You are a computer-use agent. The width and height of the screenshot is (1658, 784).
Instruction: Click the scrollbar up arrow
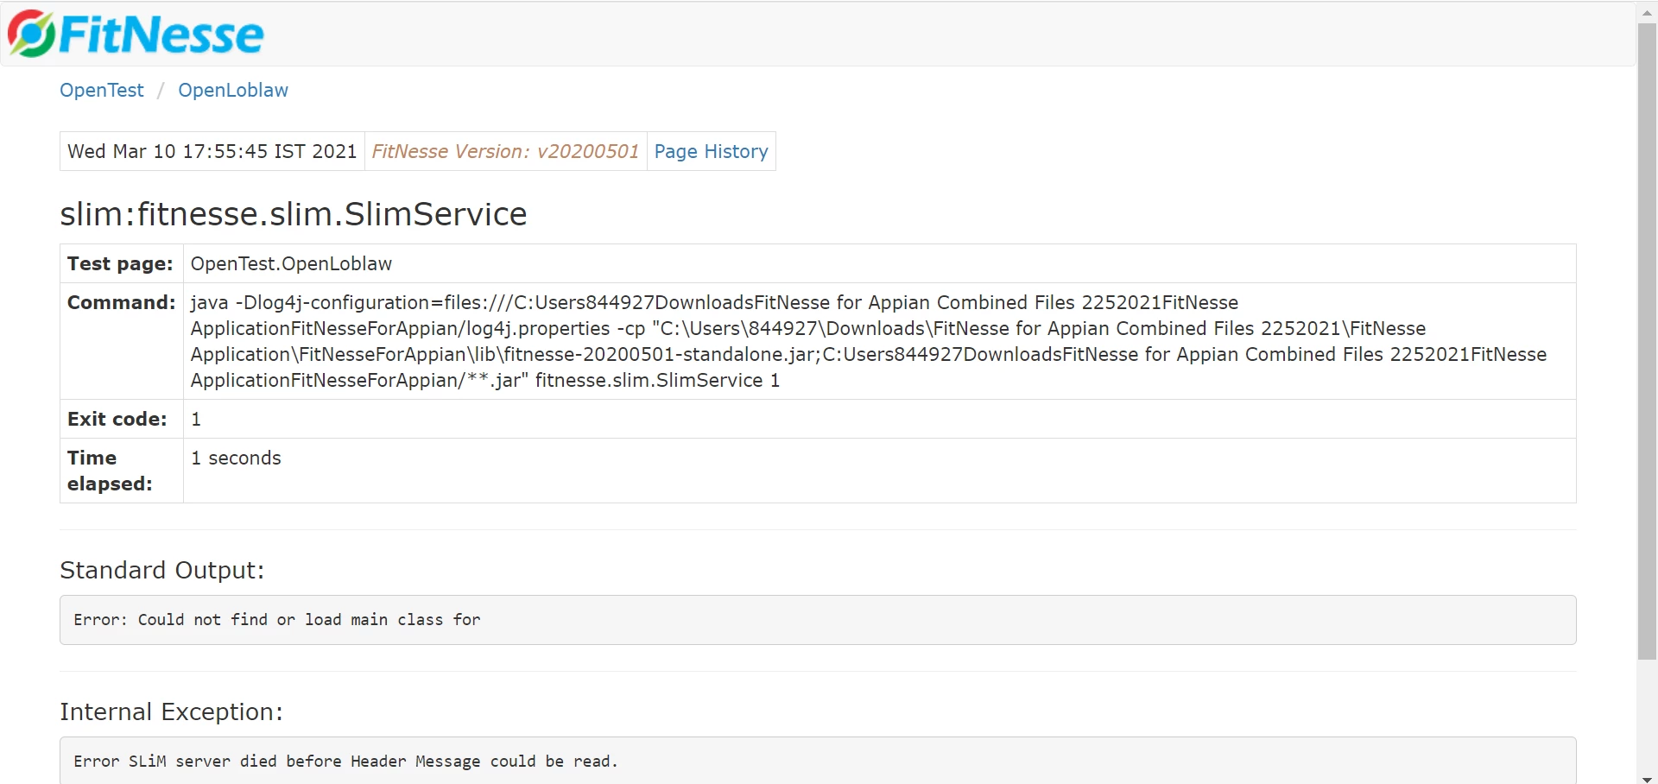click(1647, 12)
